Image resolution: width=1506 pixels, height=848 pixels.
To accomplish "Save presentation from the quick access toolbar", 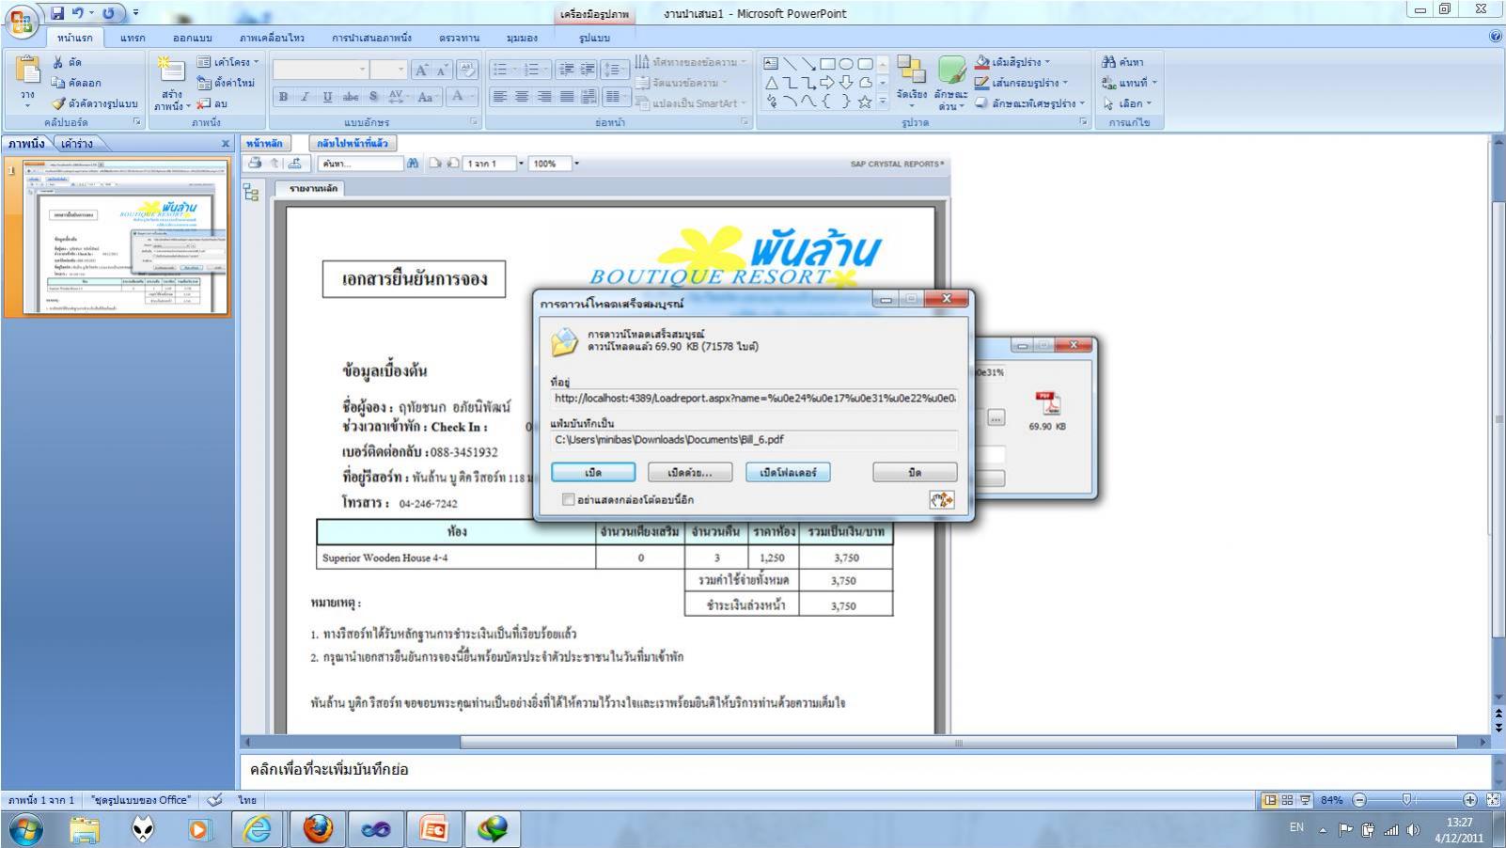I will click(x=58, y=13).
